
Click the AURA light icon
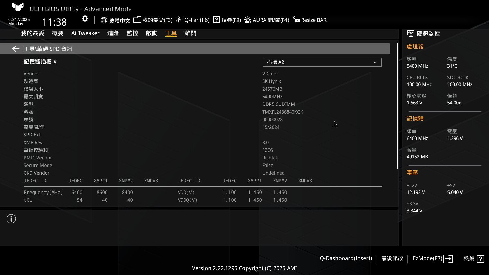click(x=248, y=20)
